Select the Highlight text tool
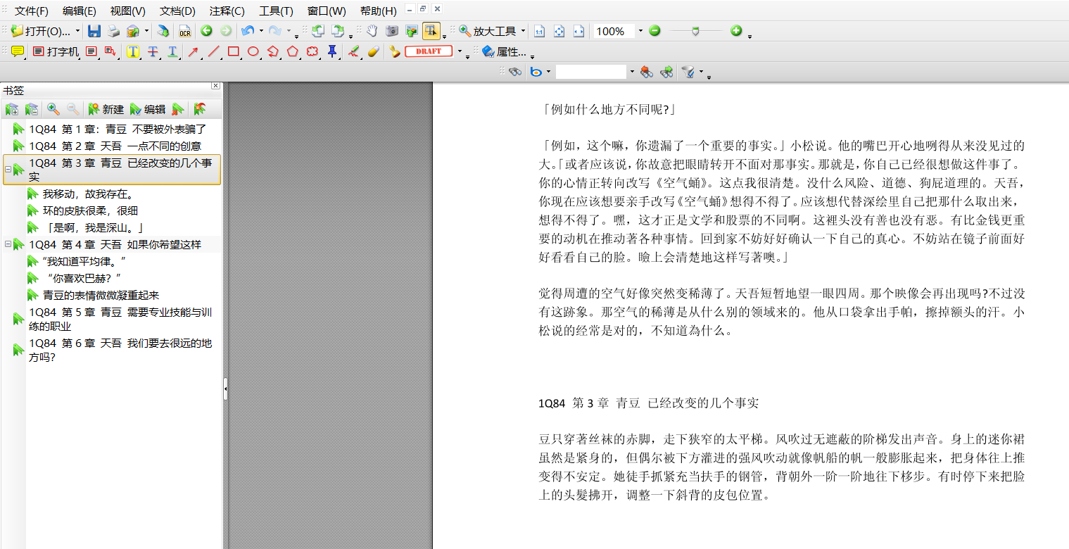Viewport: 1069px width, 549px height. [x=132, y=51]
